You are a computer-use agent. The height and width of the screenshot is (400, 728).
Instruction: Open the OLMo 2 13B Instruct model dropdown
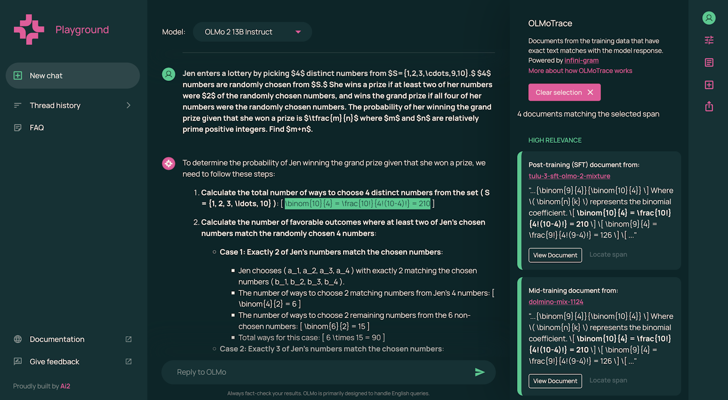point(253,32)
